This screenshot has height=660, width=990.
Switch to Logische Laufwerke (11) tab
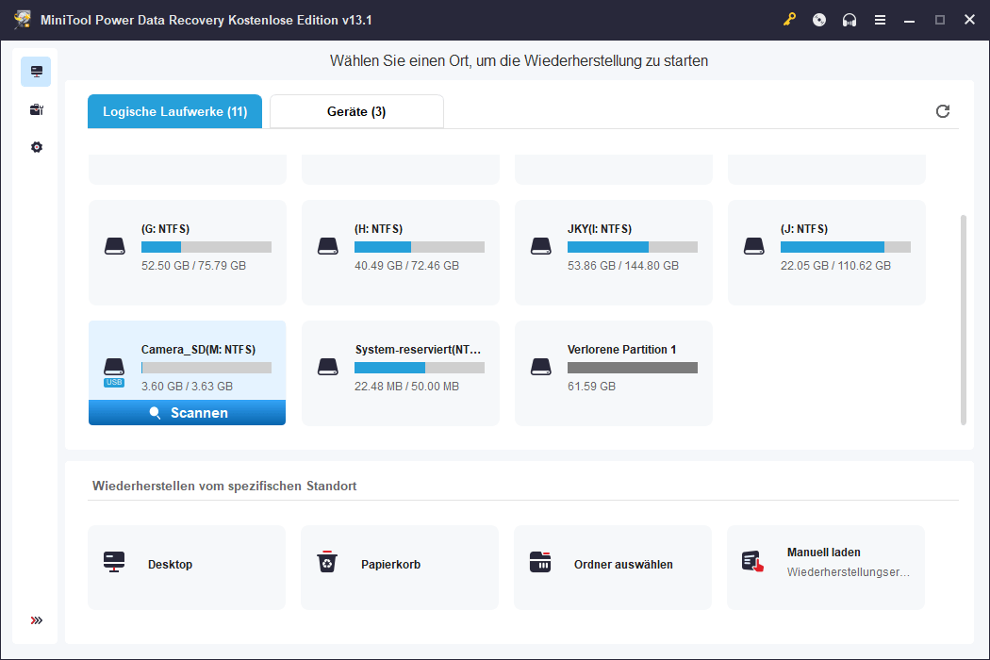[174, 112]
